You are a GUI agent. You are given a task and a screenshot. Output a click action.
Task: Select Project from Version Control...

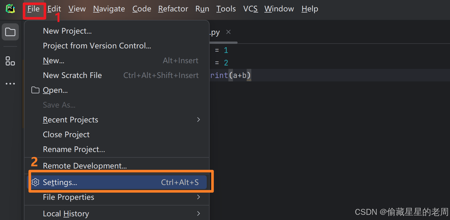117,46
